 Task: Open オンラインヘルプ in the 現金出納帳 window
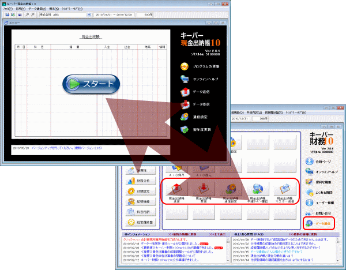pos(200,79)
